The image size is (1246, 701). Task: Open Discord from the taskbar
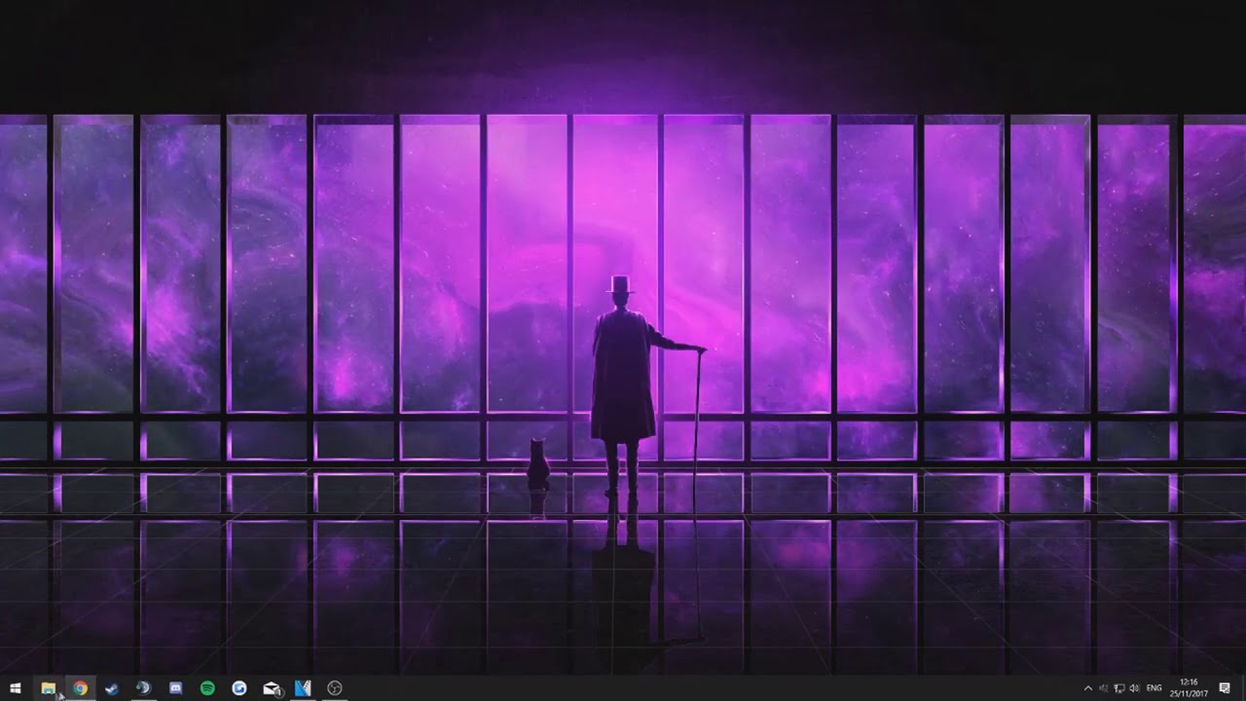pos(176,688)
